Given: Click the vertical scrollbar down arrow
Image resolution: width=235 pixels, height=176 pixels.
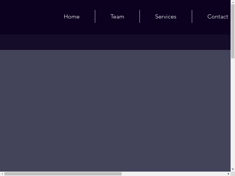Looking at the screenshot, I should pyautogui.click(x=233, y=169).
